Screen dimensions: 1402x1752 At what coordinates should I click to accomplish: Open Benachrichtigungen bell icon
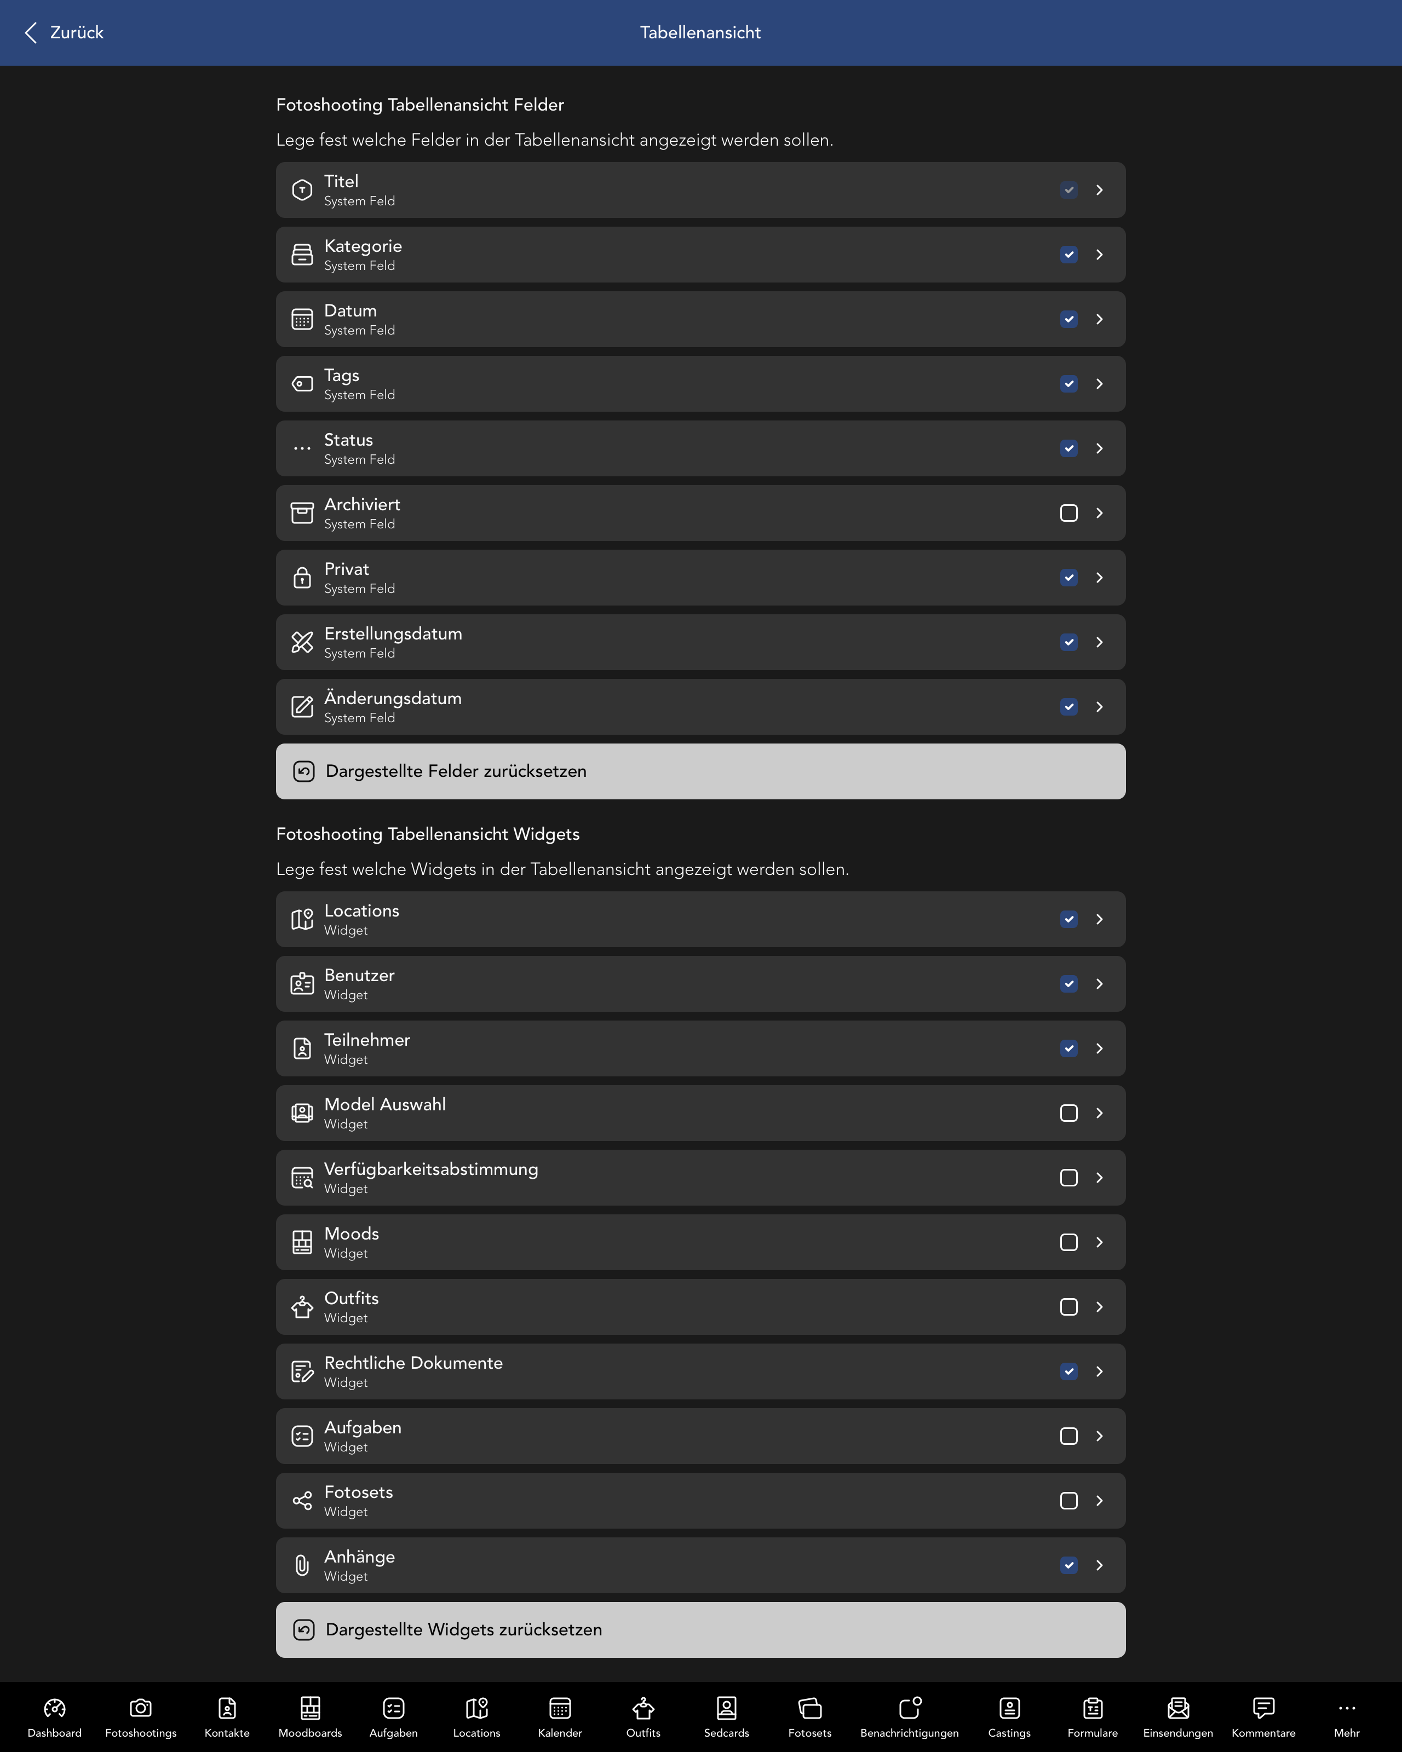tap(910, 1708)
